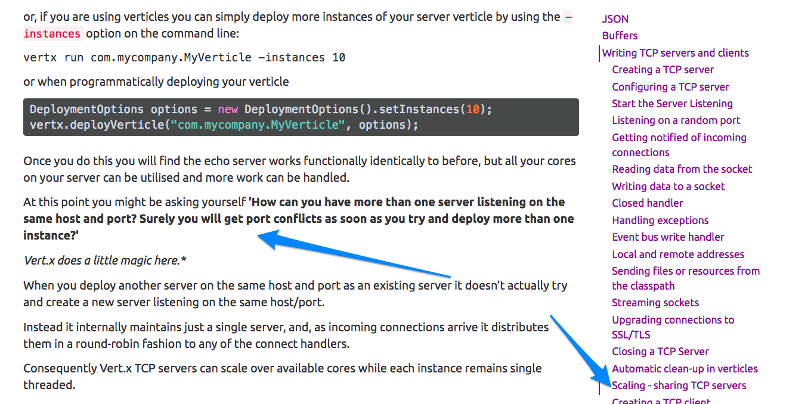
Task: Open Automatic clean-up in verticles link
Action: pos(685,369)
